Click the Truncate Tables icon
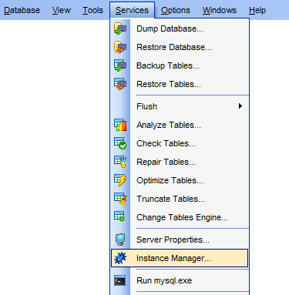 coord(120,199)
